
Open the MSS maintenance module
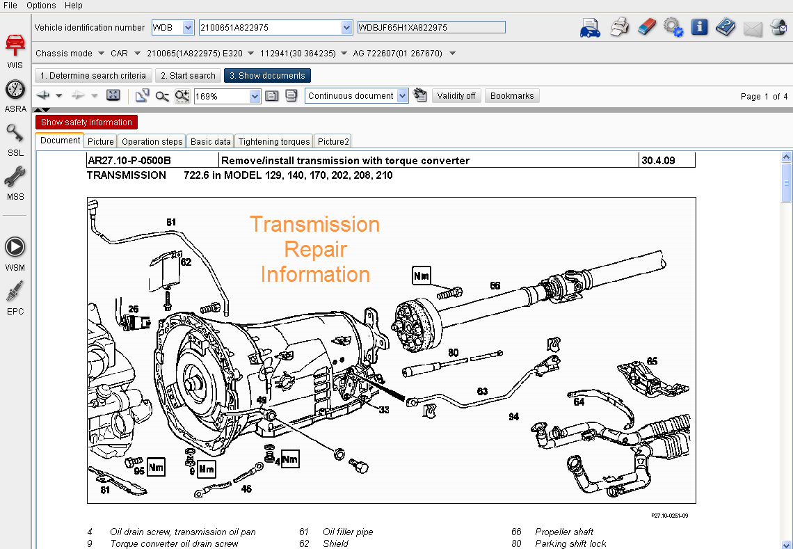[15, 181]
